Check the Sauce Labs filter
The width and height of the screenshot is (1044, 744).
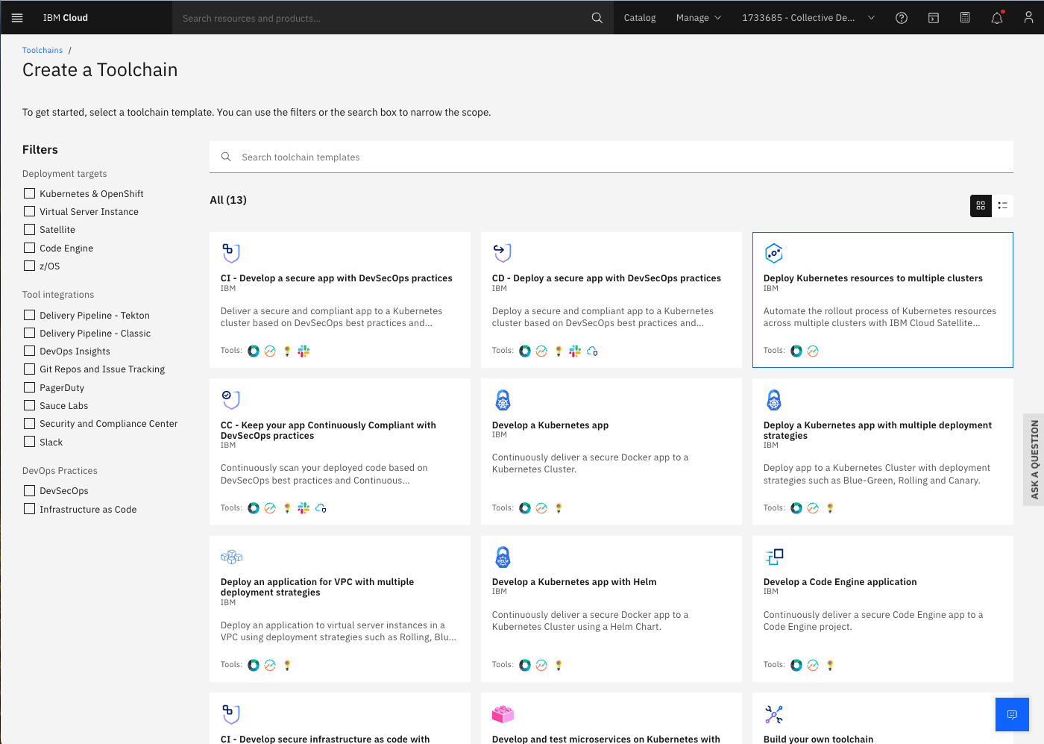coord(30,405)
